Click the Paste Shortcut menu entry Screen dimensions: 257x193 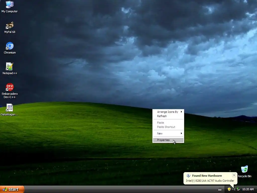point(168,127)
